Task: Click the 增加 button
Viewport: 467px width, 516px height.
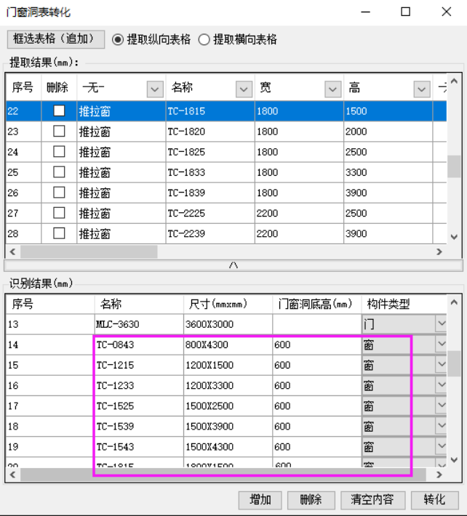Action: click(x=260, y=500)
